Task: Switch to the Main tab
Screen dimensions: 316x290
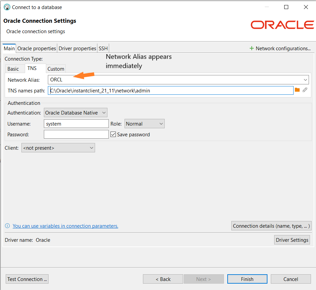Action: click(9, 49)
